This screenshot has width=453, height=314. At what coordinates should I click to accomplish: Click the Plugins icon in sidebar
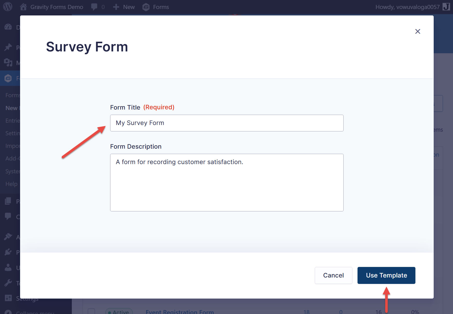8,252
